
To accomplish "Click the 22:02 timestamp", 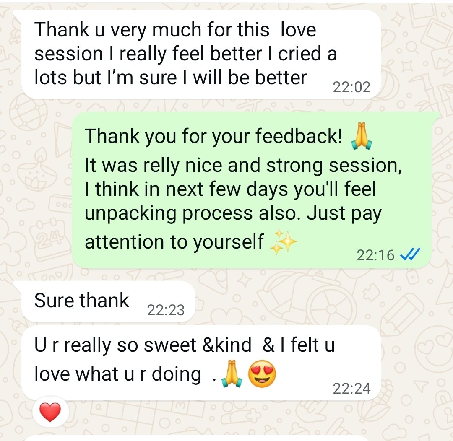I will coord(351,87).
